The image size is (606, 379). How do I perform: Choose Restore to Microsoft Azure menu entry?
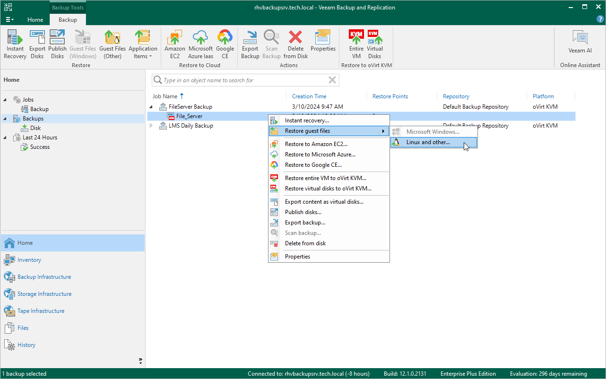(x=329, y=155)
